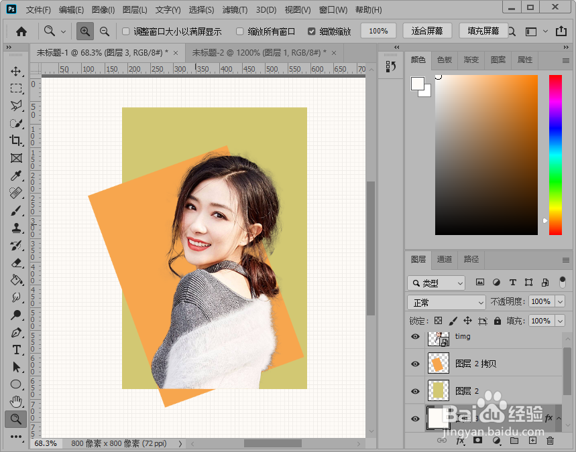Image resolution: width=576 pixels, height=452 pixels.
Task: Select the Hand tool
Action: (x=16, y=402)
